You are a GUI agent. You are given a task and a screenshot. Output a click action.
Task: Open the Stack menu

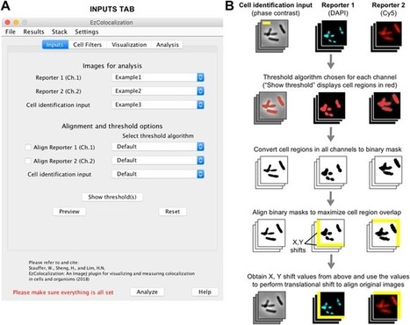pos(60,32)
